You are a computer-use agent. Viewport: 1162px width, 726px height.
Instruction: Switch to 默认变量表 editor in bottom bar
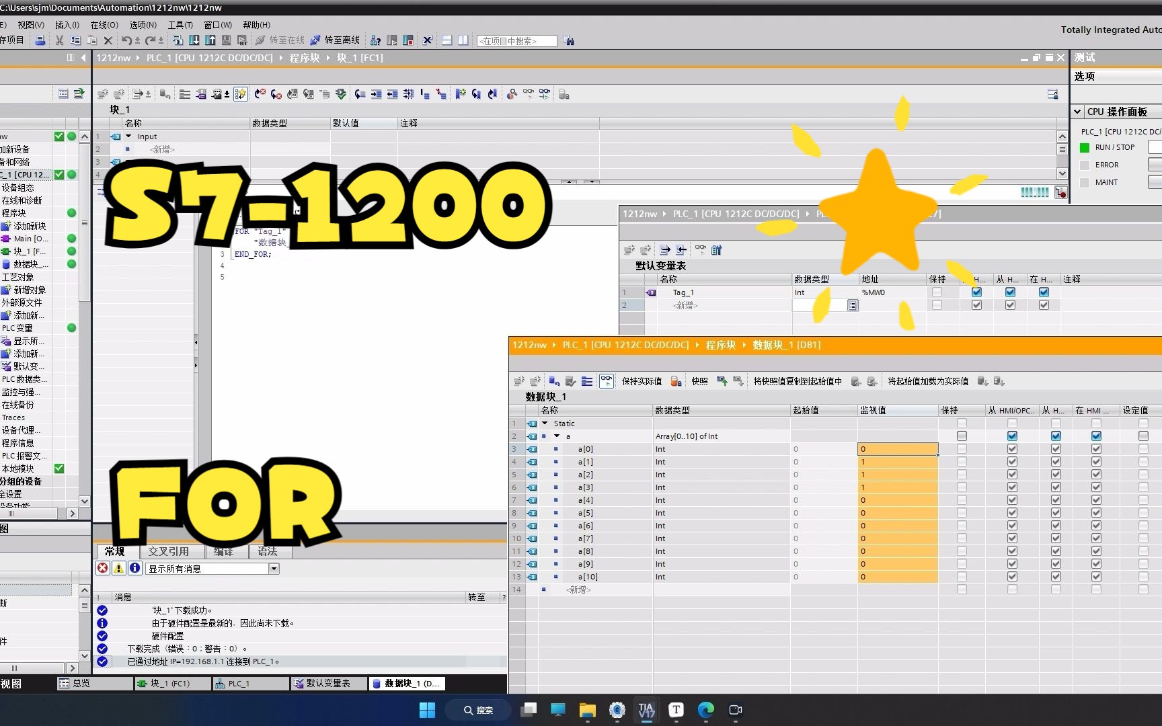(x=330, y=684)
